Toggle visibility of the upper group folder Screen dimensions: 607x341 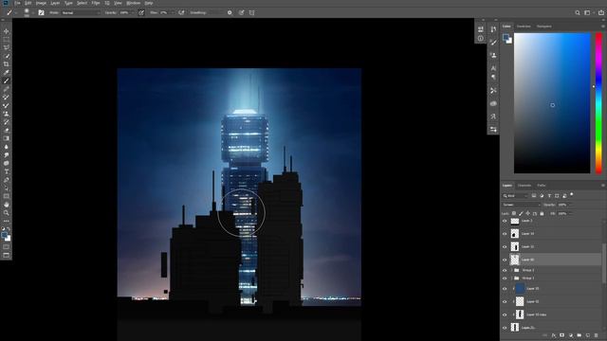pyautogui.click(x=505, y=270)
